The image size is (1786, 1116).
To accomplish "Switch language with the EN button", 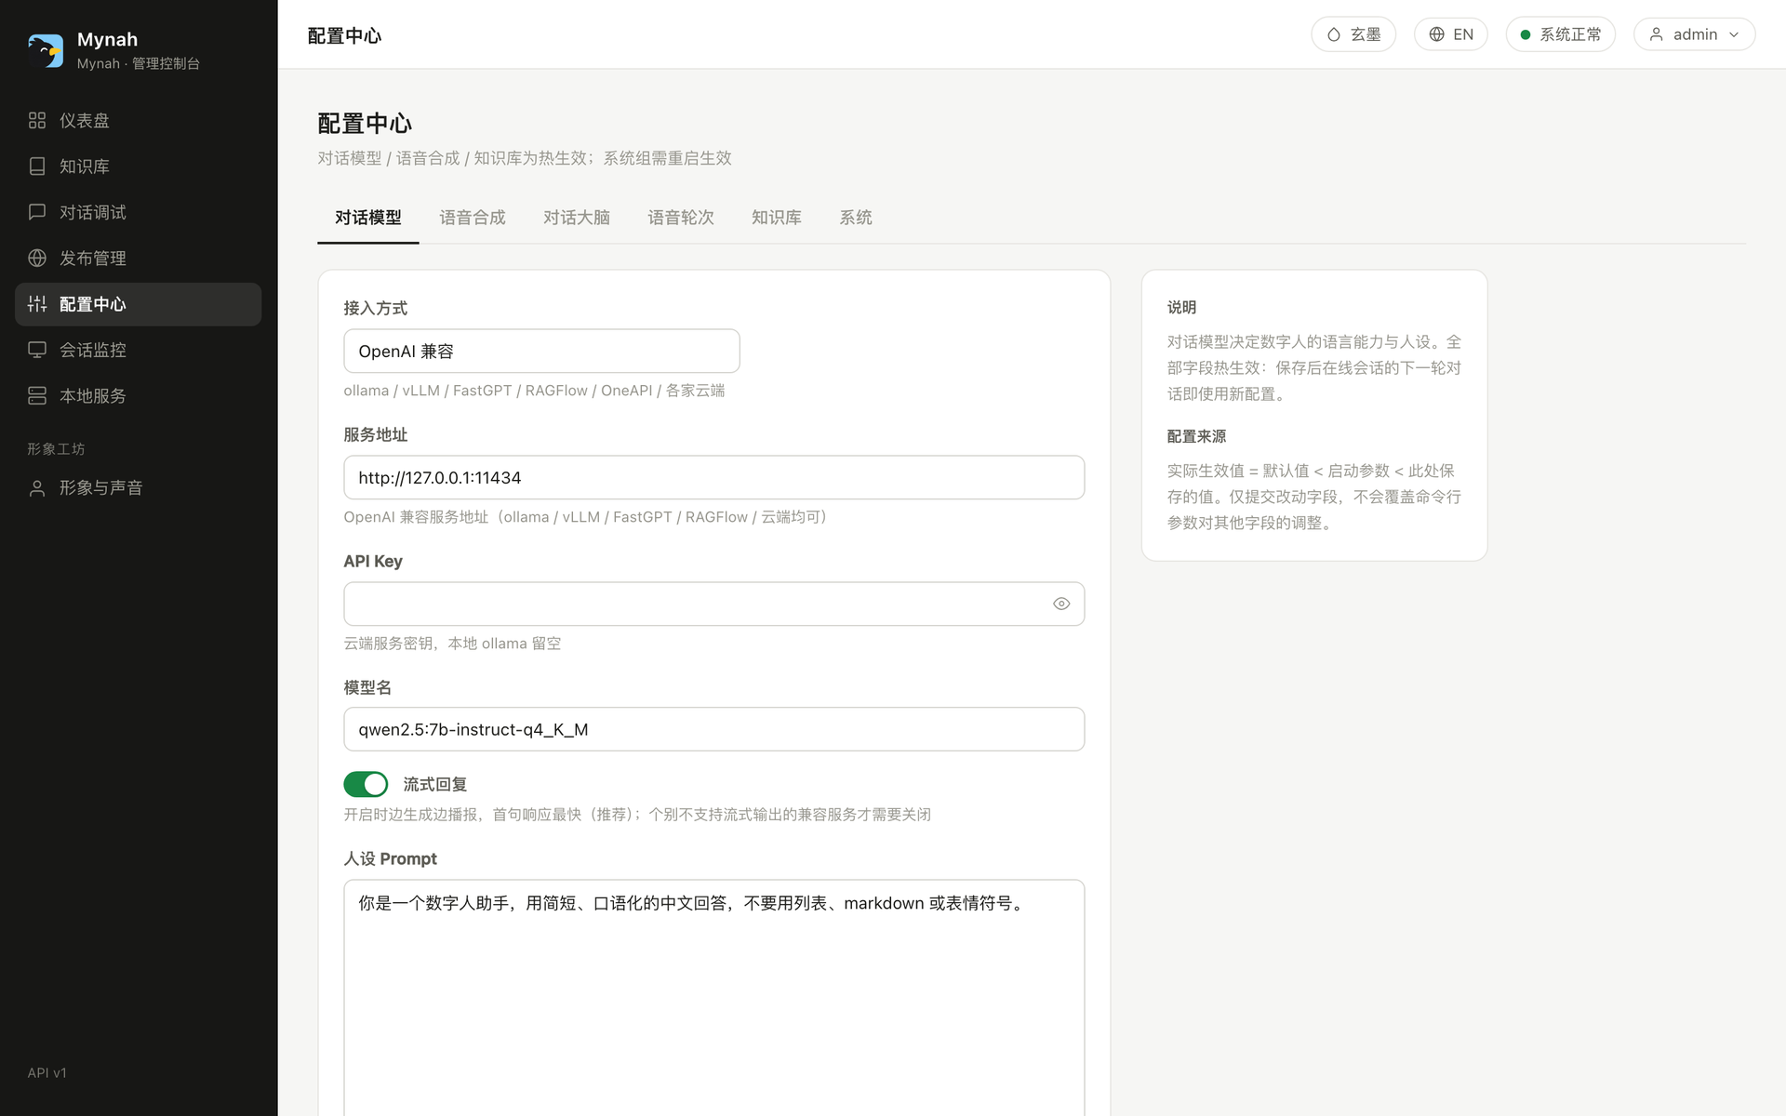I will pyautogui.click(x=1451, y=34).
